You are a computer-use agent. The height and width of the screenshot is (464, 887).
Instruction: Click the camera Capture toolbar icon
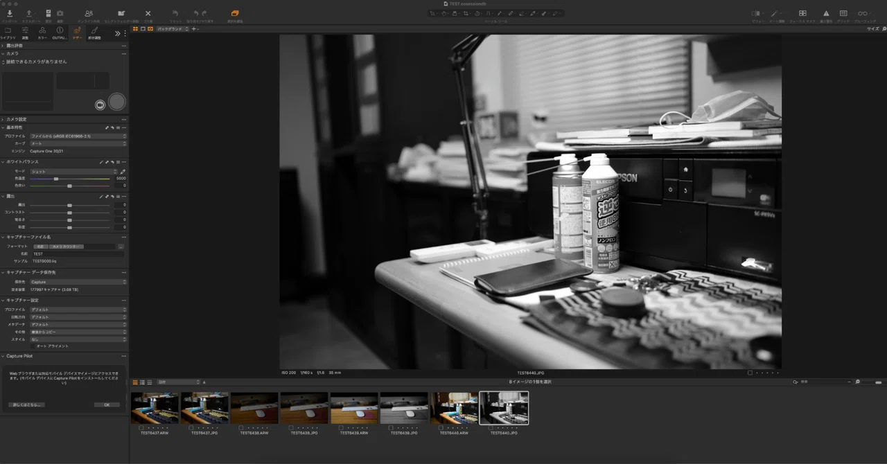coord(60,13)
